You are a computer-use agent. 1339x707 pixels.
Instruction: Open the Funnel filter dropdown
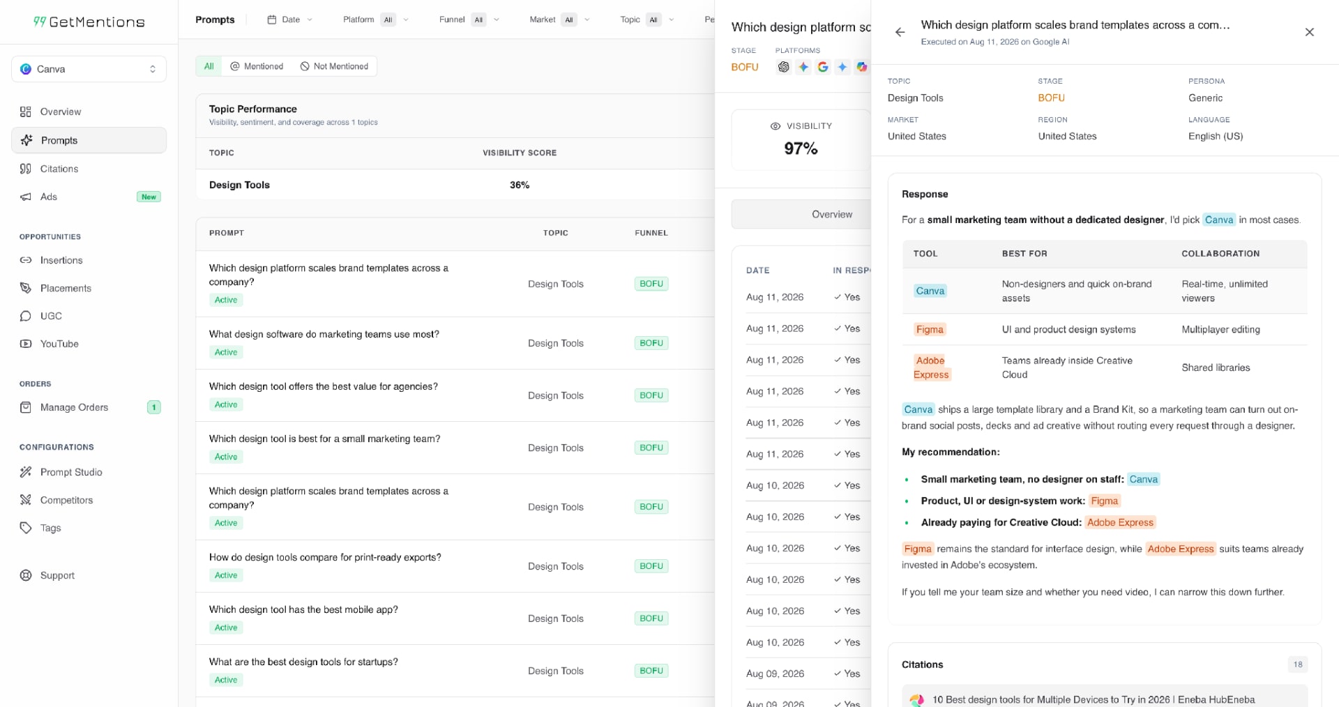coord(469,20)
